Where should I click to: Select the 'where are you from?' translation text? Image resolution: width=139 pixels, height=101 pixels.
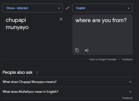click(x=101, y=20)
